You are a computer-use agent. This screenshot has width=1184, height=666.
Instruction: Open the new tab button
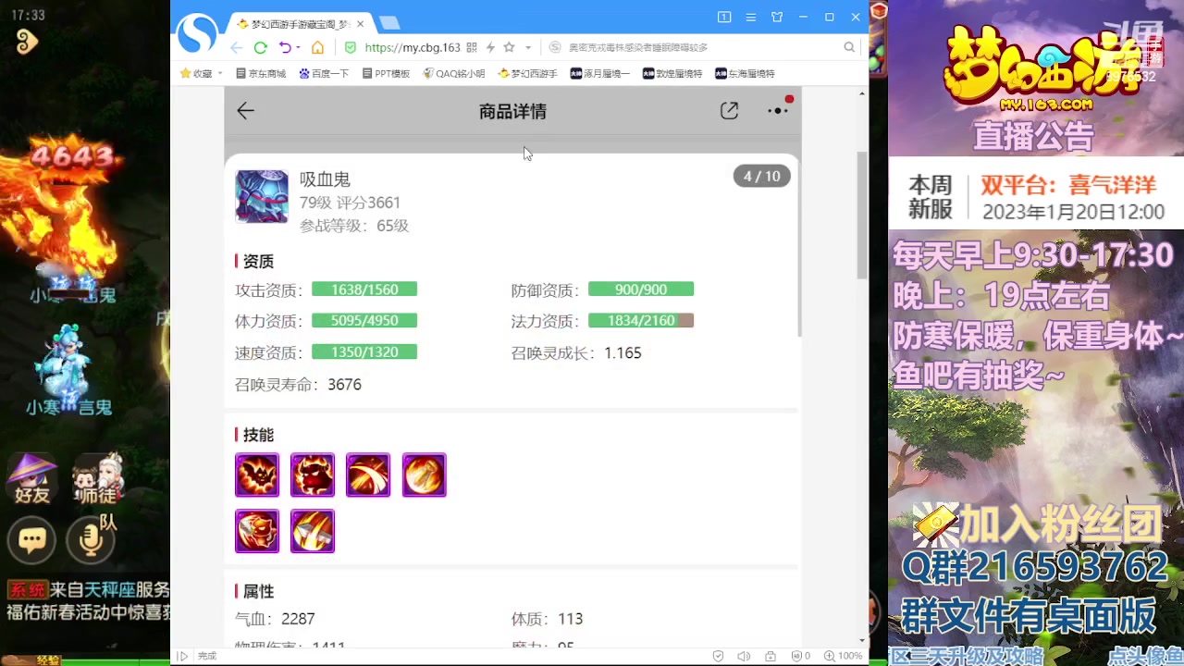tap(389, 23)
